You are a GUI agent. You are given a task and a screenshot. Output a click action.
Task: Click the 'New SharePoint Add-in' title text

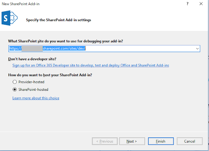pos(21,4)
